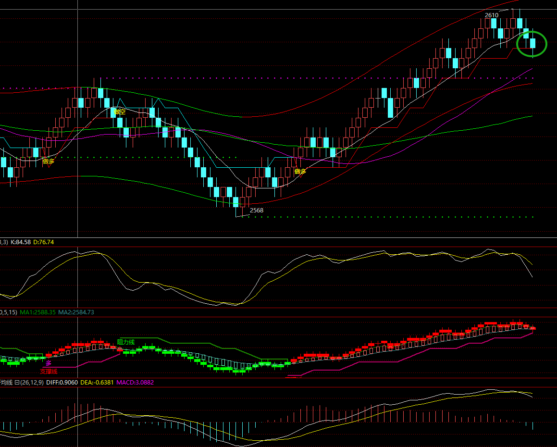Image resolution: width=557 pixels, height=447 pixels.
Task: Collapse the MACD indicator parameter box icon
Action: [17, 382]
